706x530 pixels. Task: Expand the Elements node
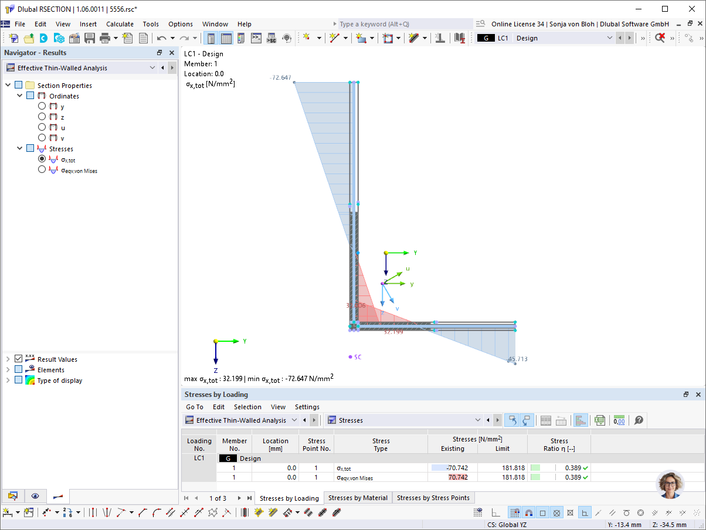point(8,370)
